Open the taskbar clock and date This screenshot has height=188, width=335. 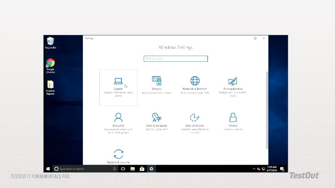tap(271, 169)
